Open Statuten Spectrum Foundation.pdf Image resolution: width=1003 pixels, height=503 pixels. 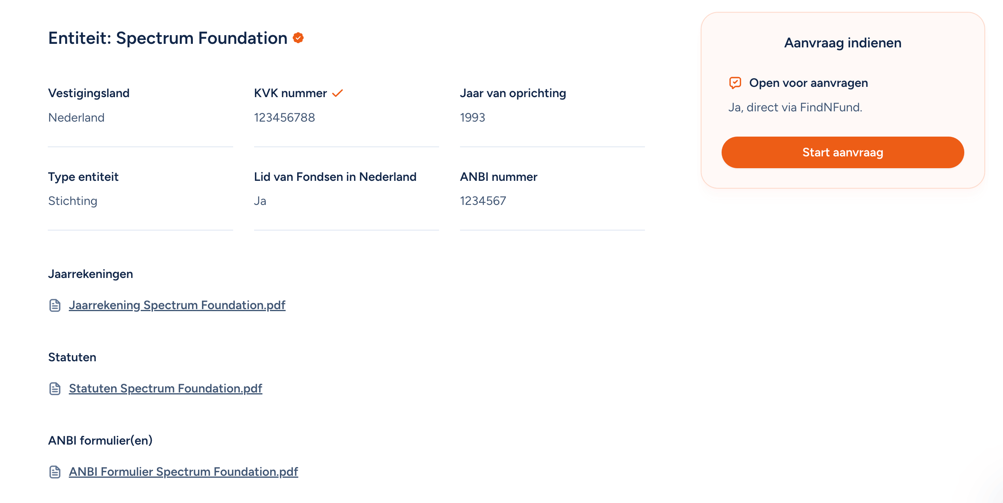(x=165, y=388)
